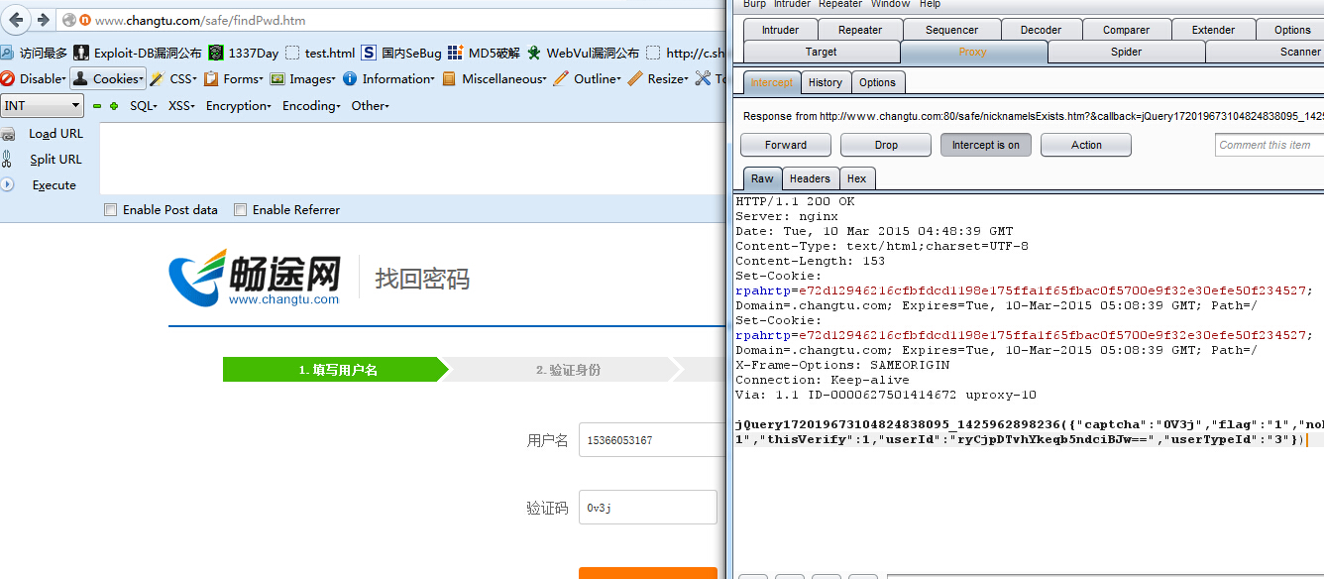Image resolution: width=1324 pixels, height=579 pixels.
Task: Enable Post data checkbox in HackBar
Action: (x=111, y=209)
